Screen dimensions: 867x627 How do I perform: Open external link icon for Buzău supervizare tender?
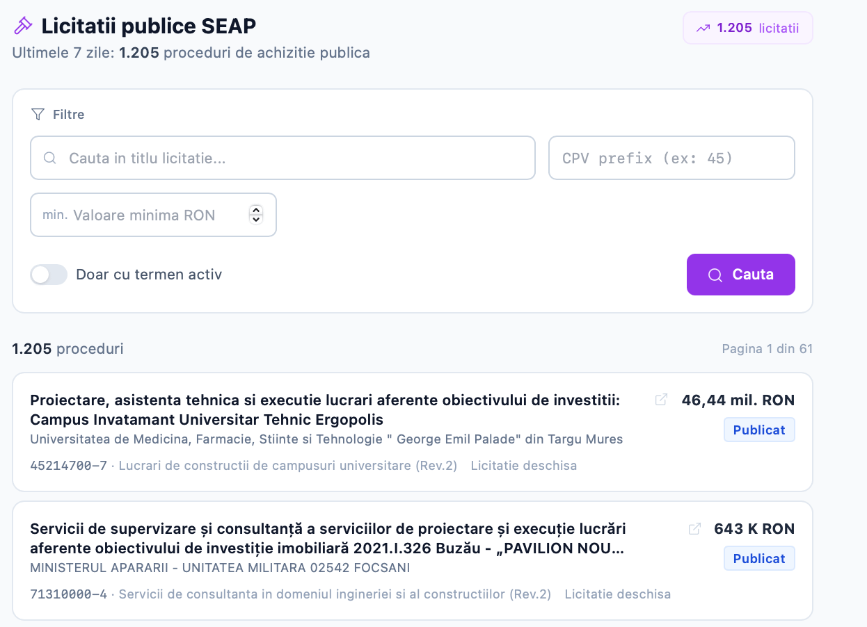pos(694,529)
